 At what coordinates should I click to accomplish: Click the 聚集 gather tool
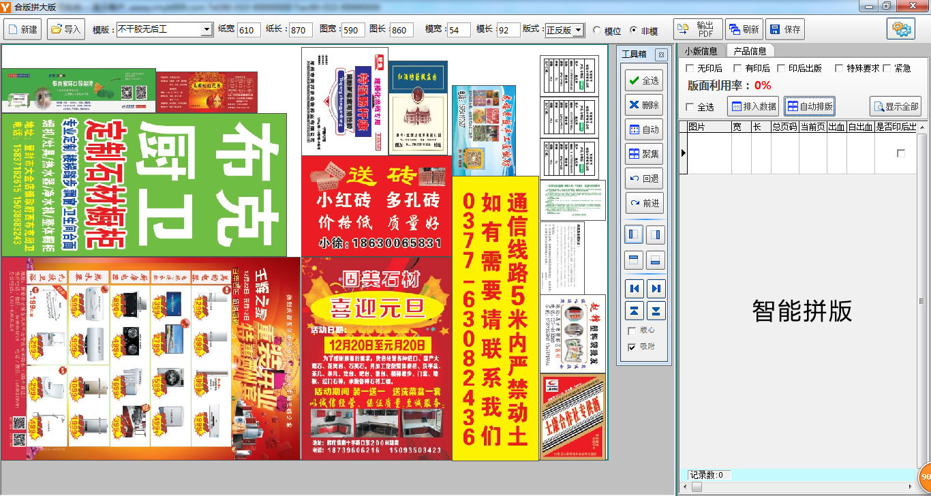tap(643, 154)
